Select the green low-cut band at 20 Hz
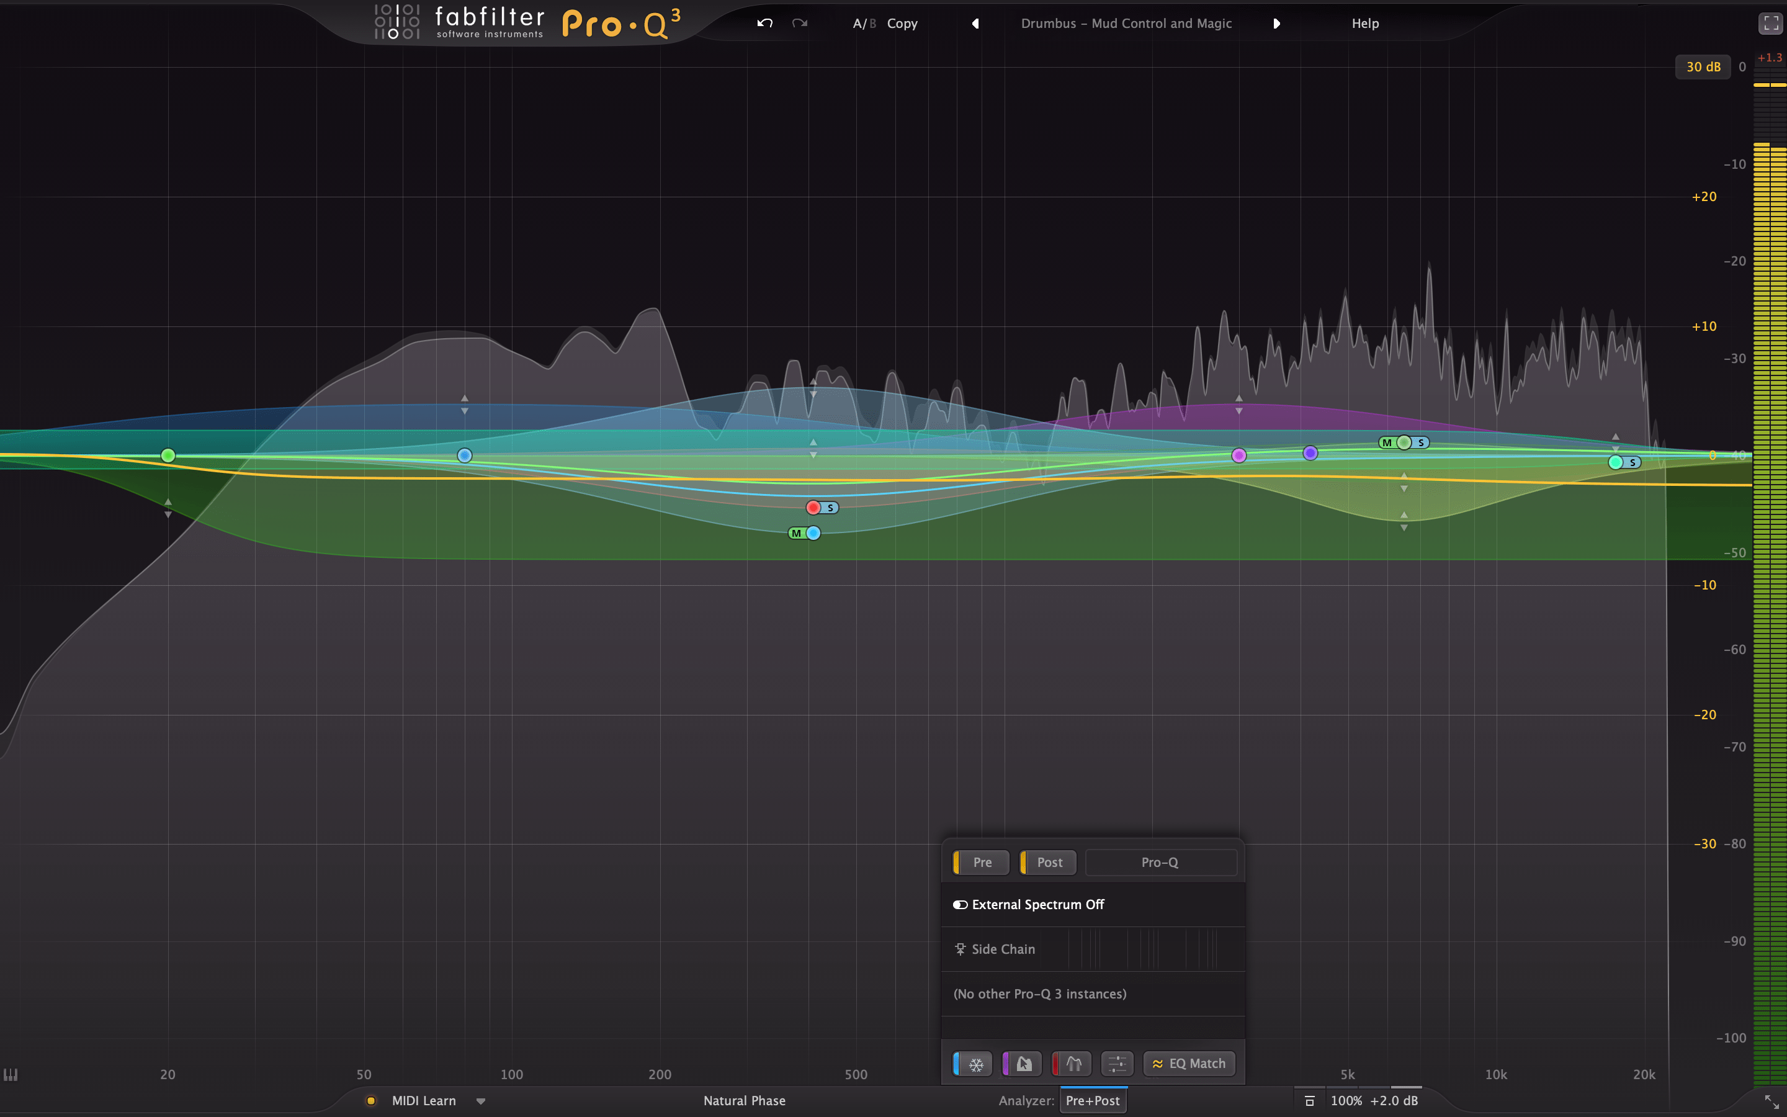Image resolution: width=1787 pixels, height=1117 pixels. (x=168, y=456)
